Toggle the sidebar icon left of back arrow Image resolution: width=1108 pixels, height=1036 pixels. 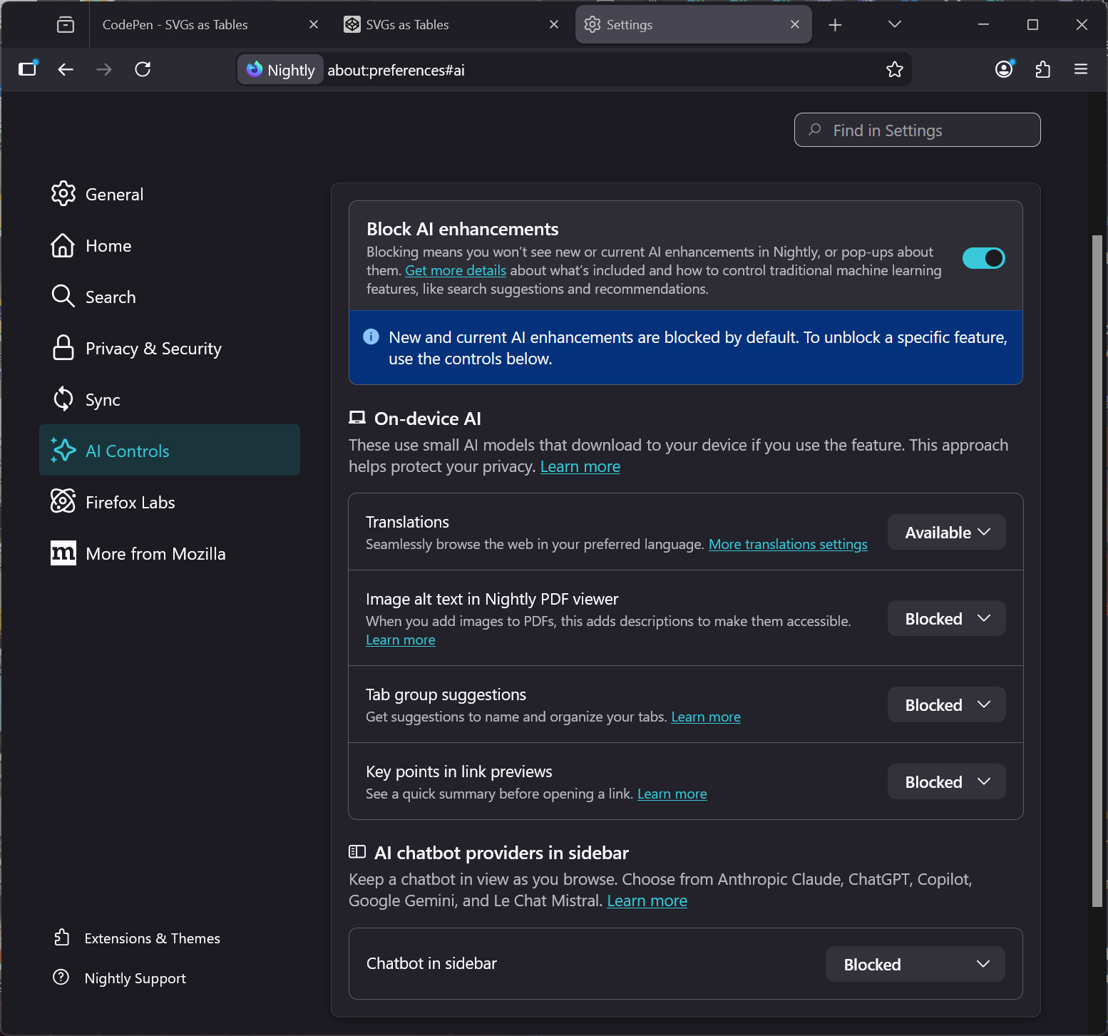pos(27,69)
